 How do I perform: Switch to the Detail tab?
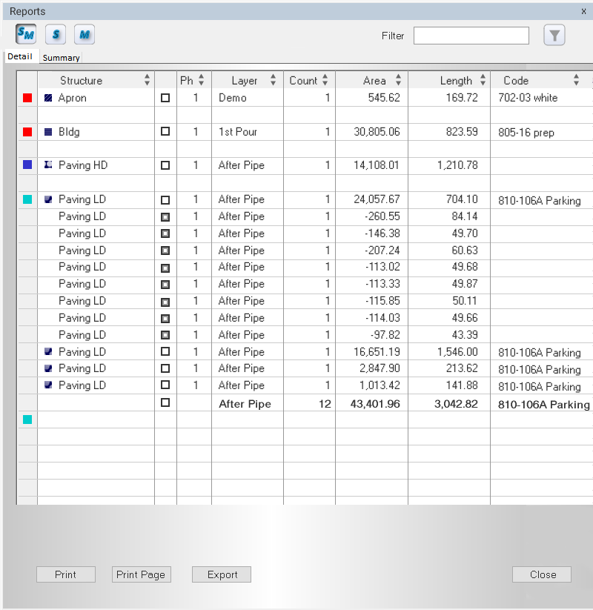point(20,57)
